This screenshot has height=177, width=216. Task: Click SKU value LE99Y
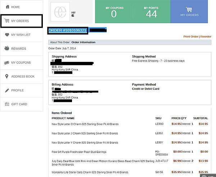pyautogui.click(x=159, y=142)
